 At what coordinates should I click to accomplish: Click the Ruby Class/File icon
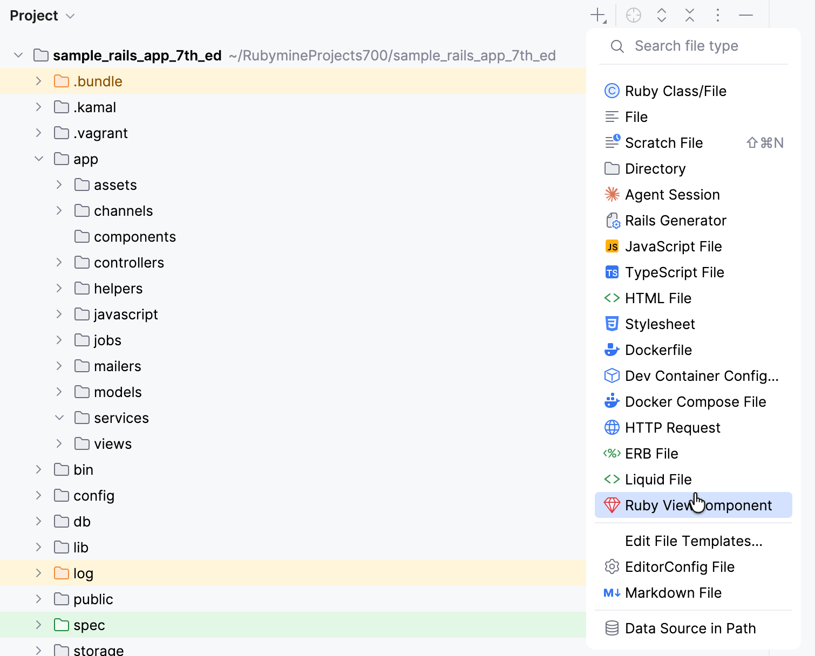click(612, 91)
